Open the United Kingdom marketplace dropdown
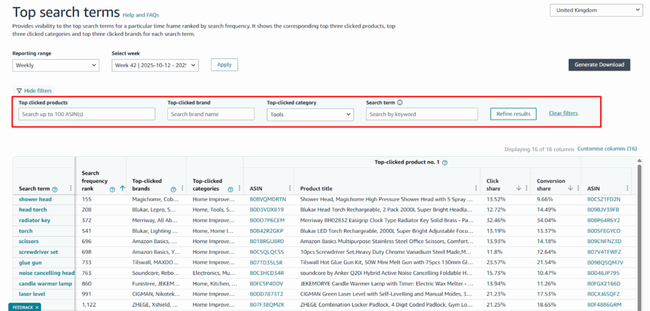The width and height of the screenshot is (650, 311). [x=595, y=11]
